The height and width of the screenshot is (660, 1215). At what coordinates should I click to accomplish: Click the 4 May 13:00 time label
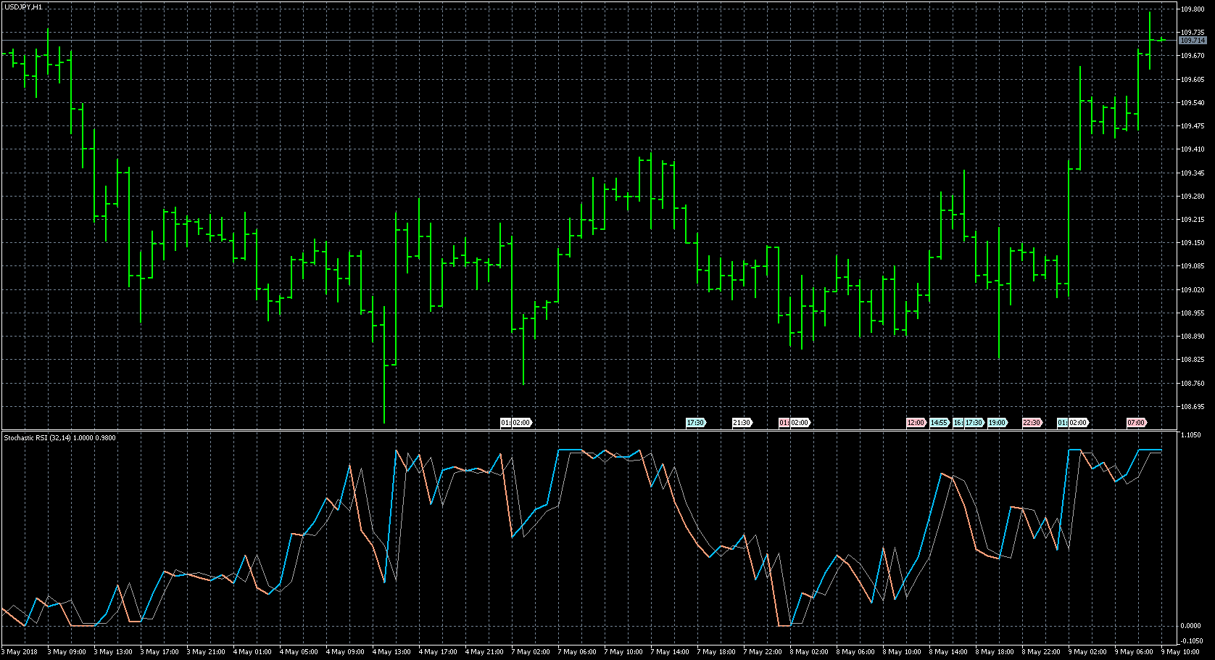(x=394, y=652)
